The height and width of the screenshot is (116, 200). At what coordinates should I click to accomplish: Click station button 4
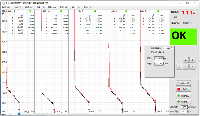pos(179,66)
